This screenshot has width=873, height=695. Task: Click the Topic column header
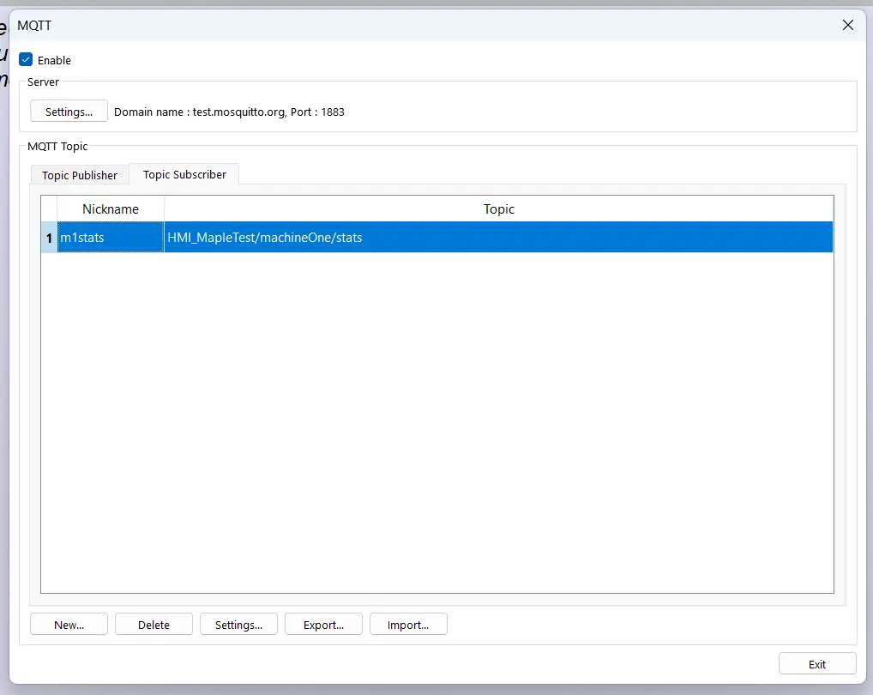click(x=498, y=208)
